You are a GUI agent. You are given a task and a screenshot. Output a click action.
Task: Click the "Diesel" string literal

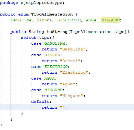pos(70,61)
